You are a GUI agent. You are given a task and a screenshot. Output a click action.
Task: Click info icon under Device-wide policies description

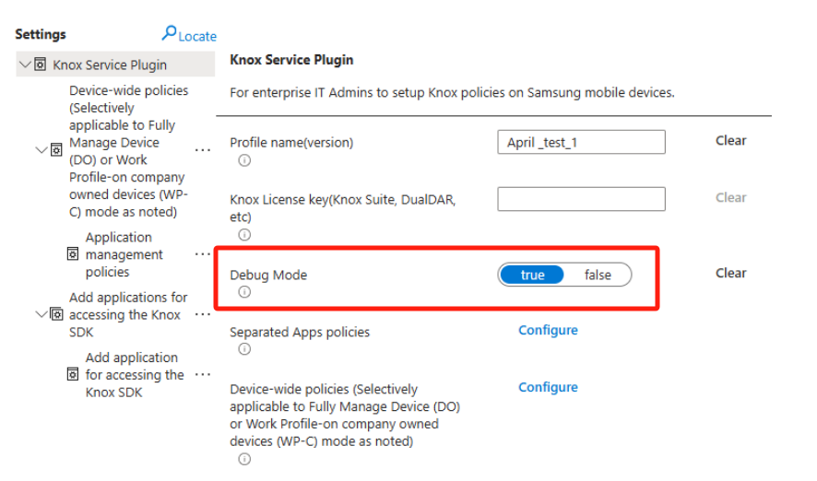point(244,459)
